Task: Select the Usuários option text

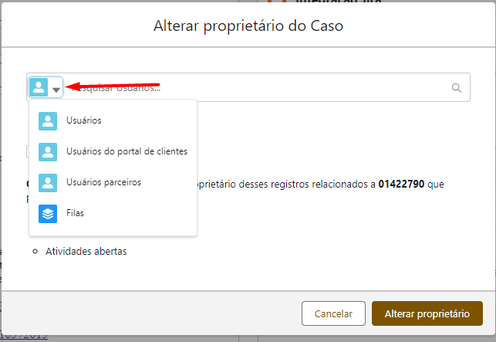Action: click(x=84, y=120)
